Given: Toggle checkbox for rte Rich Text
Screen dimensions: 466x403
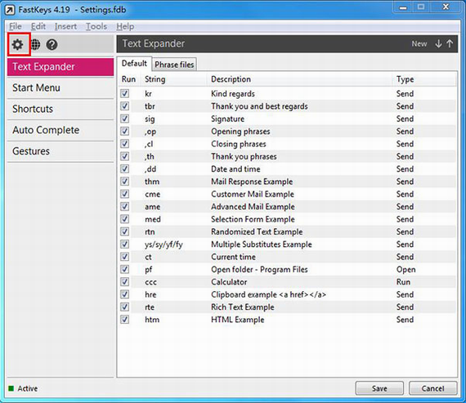Looking at the screenshot, I should [124, 307].
